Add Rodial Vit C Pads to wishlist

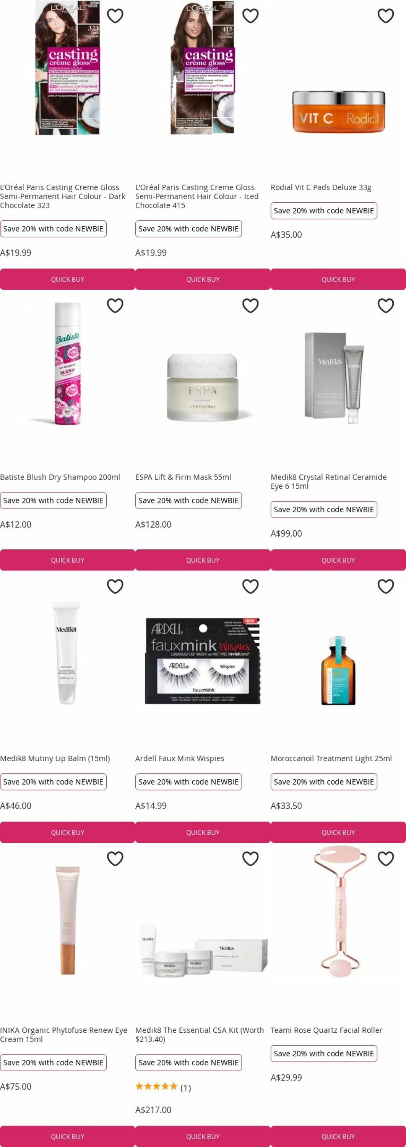pos(385,16)
